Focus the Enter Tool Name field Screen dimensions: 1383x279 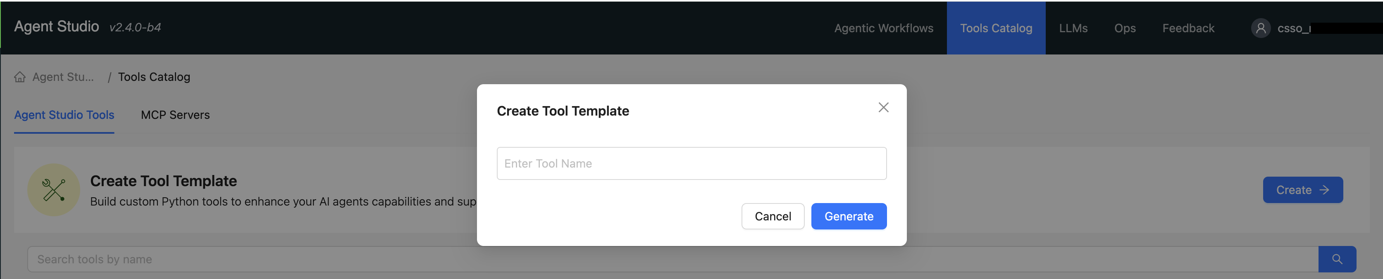point(691,163)
